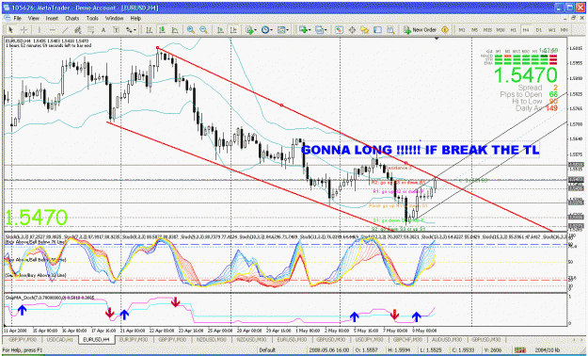The image size is (588, 356).
Task: Select the Text label (T) tool
Action: click(117, 30)
